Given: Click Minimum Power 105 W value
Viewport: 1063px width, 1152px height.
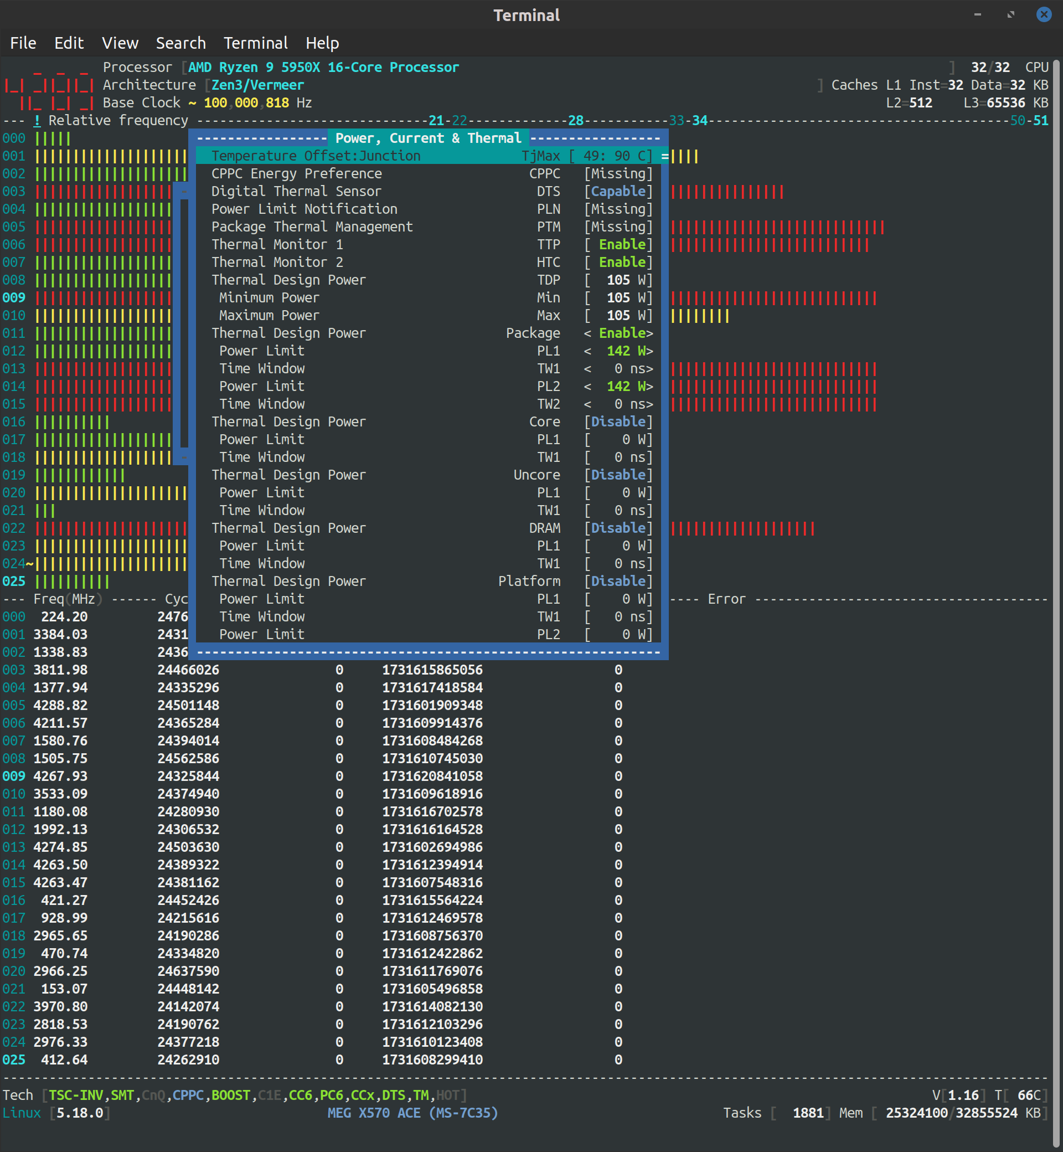Looking at the screenshot, I should pyautogui.click(x=618, y=298).
